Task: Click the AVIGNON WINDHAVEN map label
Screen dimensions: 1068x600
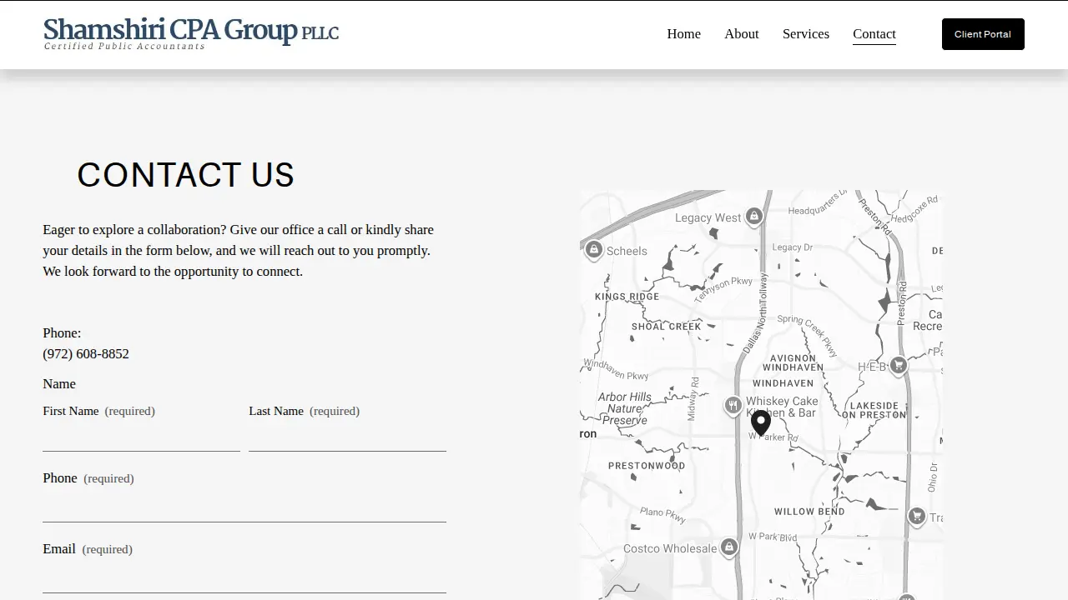Action: [x=793, y=363]
